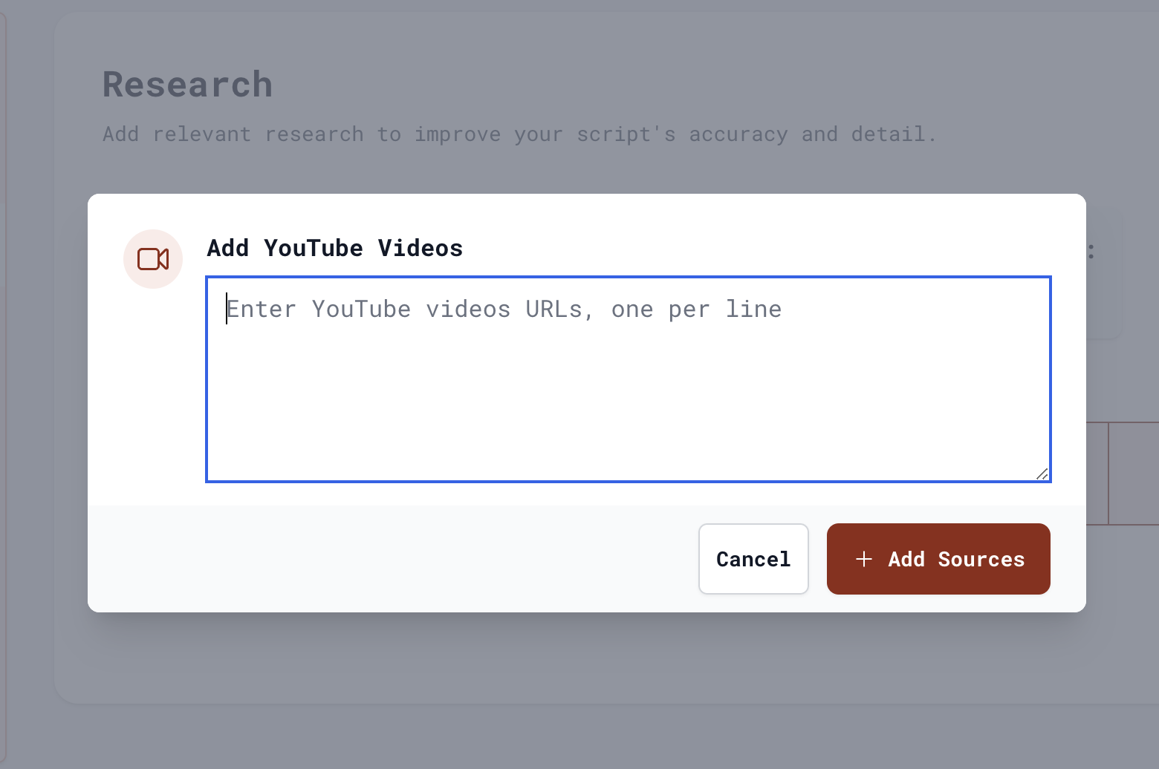Select the Add YouTube Videos title text

point(334,248)
